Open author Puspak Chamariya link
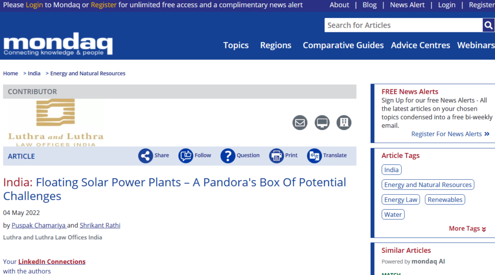Viewport: 495px width, 275px height. [39, 225]
